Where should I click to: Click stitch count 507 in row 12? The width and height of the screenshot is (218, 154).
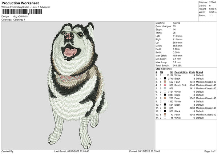coord(171,112)
